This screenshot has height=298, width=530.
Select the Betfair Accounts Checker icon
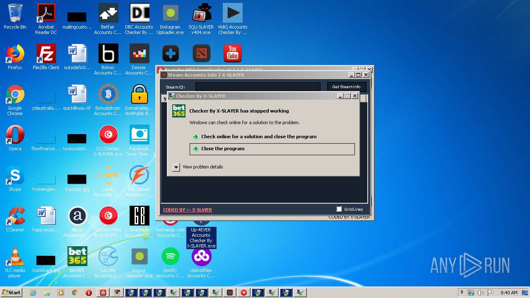108,19
